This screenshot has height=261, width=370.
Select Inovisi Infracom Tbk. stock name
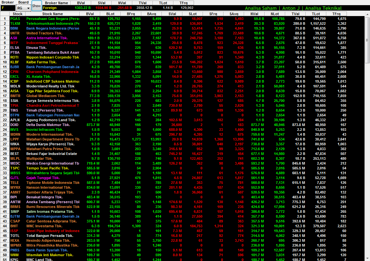(45, 130)
